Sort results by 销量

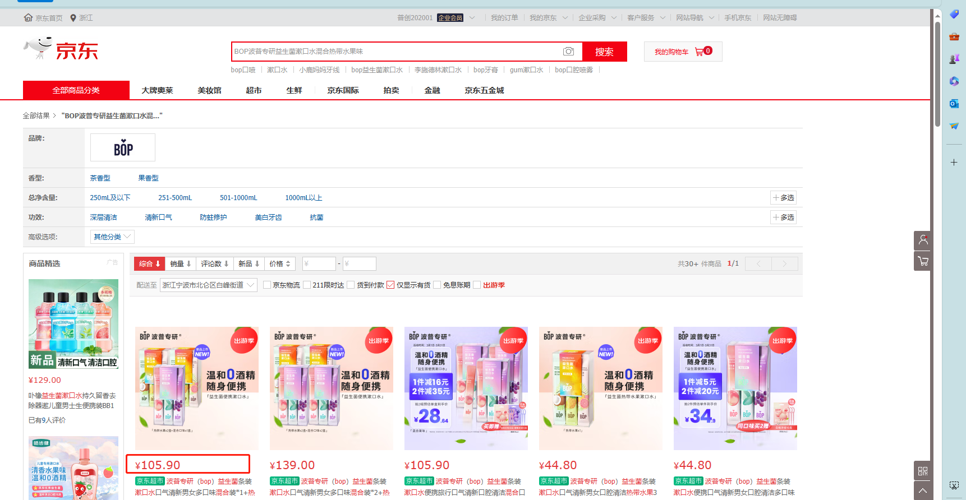(181, 264)
